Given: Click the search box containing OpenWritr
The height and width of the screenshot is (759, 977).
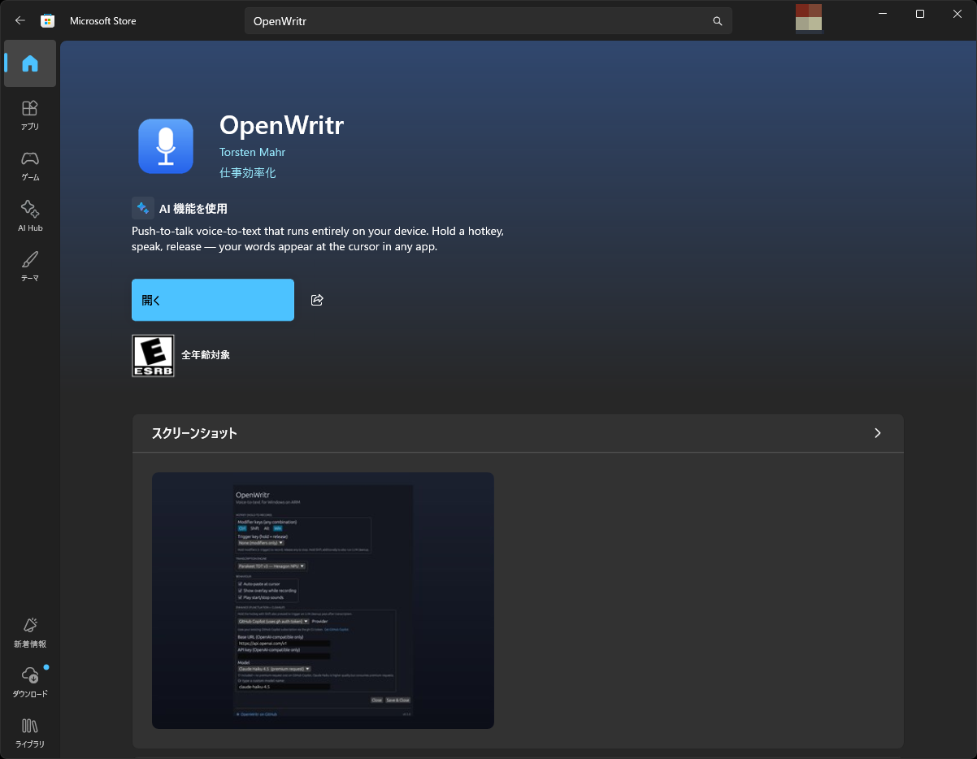Looking at the screenshot, I should tap(488, 21).
